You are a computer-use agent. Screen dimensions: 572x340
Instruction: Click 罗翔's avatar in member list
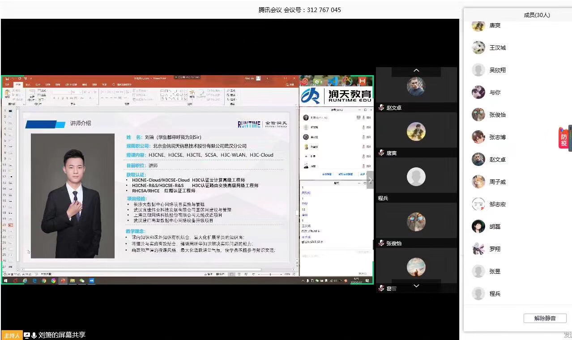478,249
